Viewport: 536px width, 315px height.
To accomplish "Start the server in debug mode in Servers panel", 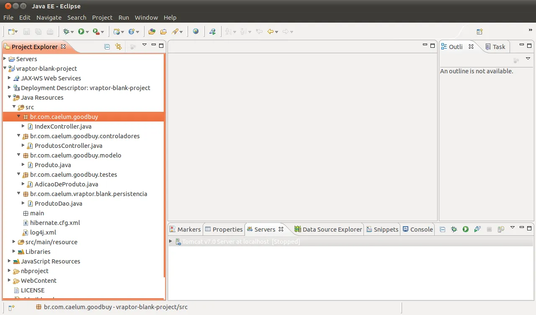I will (454, 229).
